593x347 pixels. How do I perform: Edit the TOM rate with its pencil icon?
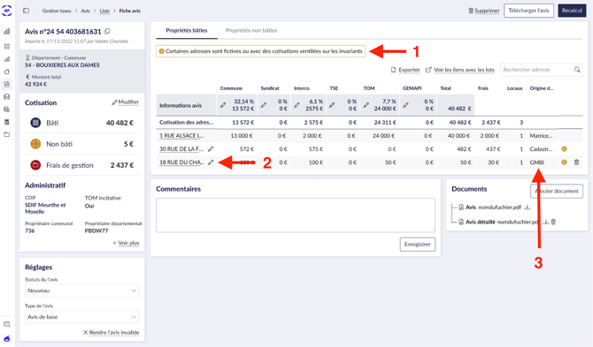366,105
